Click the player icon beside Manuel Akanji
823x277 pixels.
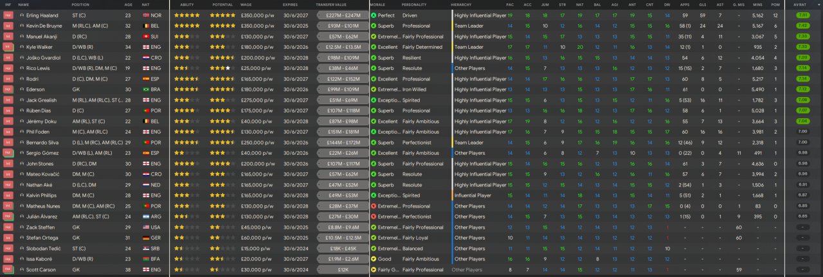coord(21,36)
